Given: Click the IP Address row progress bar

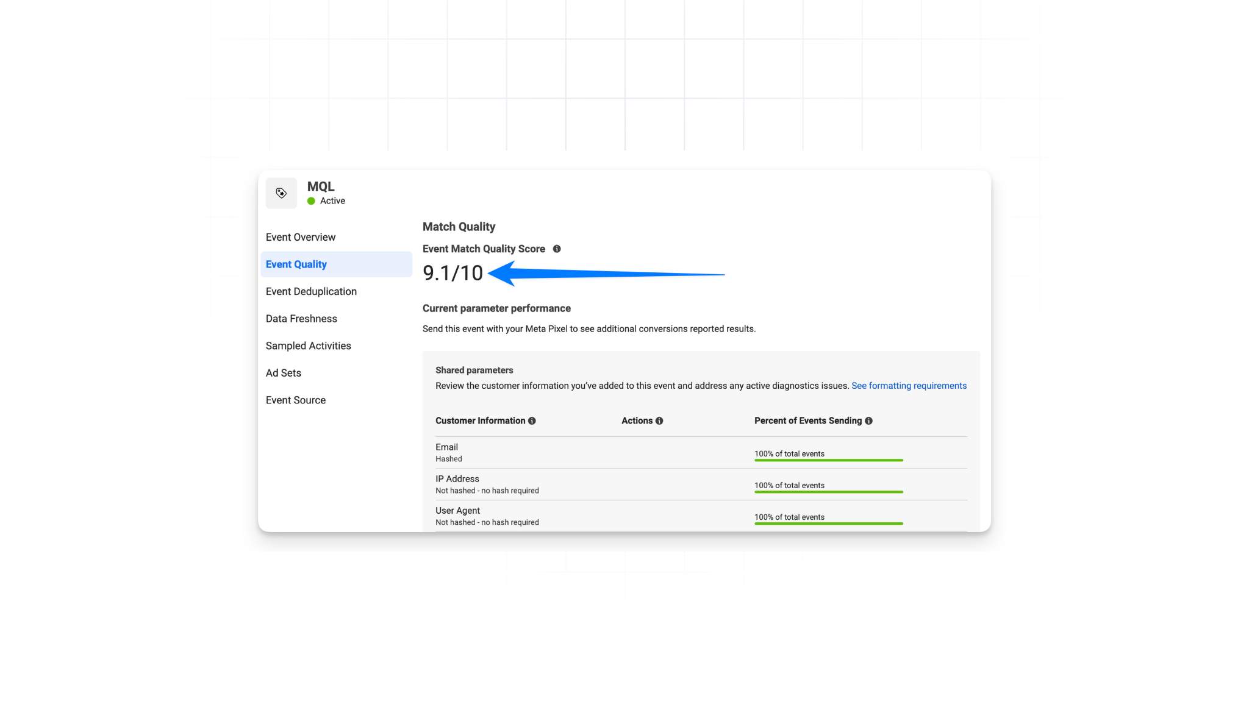Looking at the screenshot, I should coord(829,492).
